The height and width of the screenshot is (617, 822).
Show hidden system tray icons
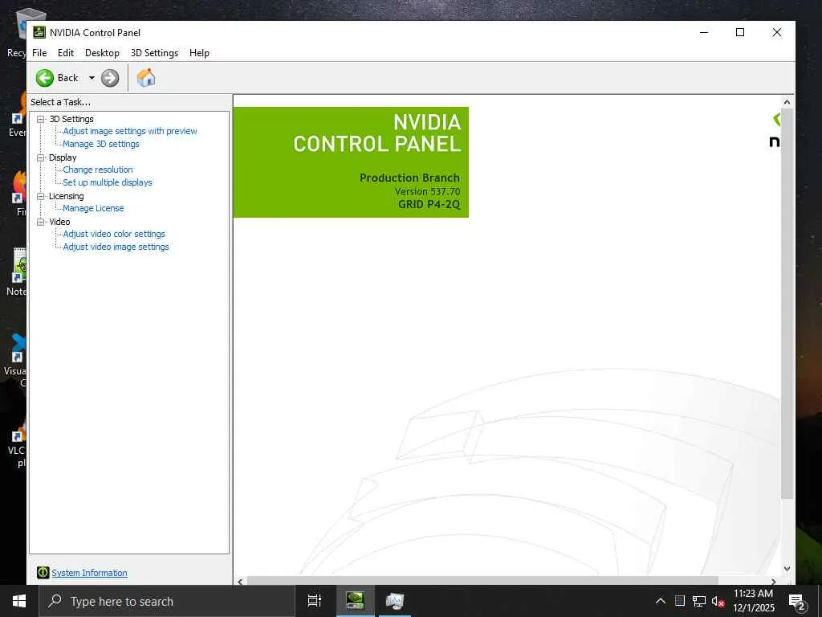click(661, 601)
